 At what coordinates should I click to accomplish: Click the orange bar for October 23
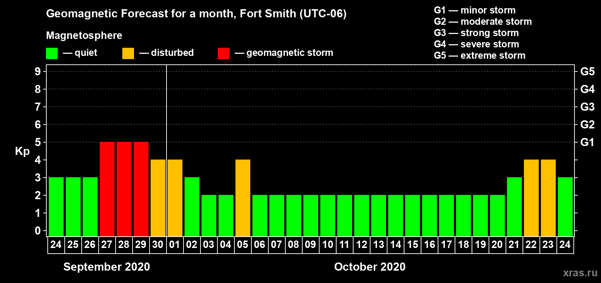click(x=548, y=198)
